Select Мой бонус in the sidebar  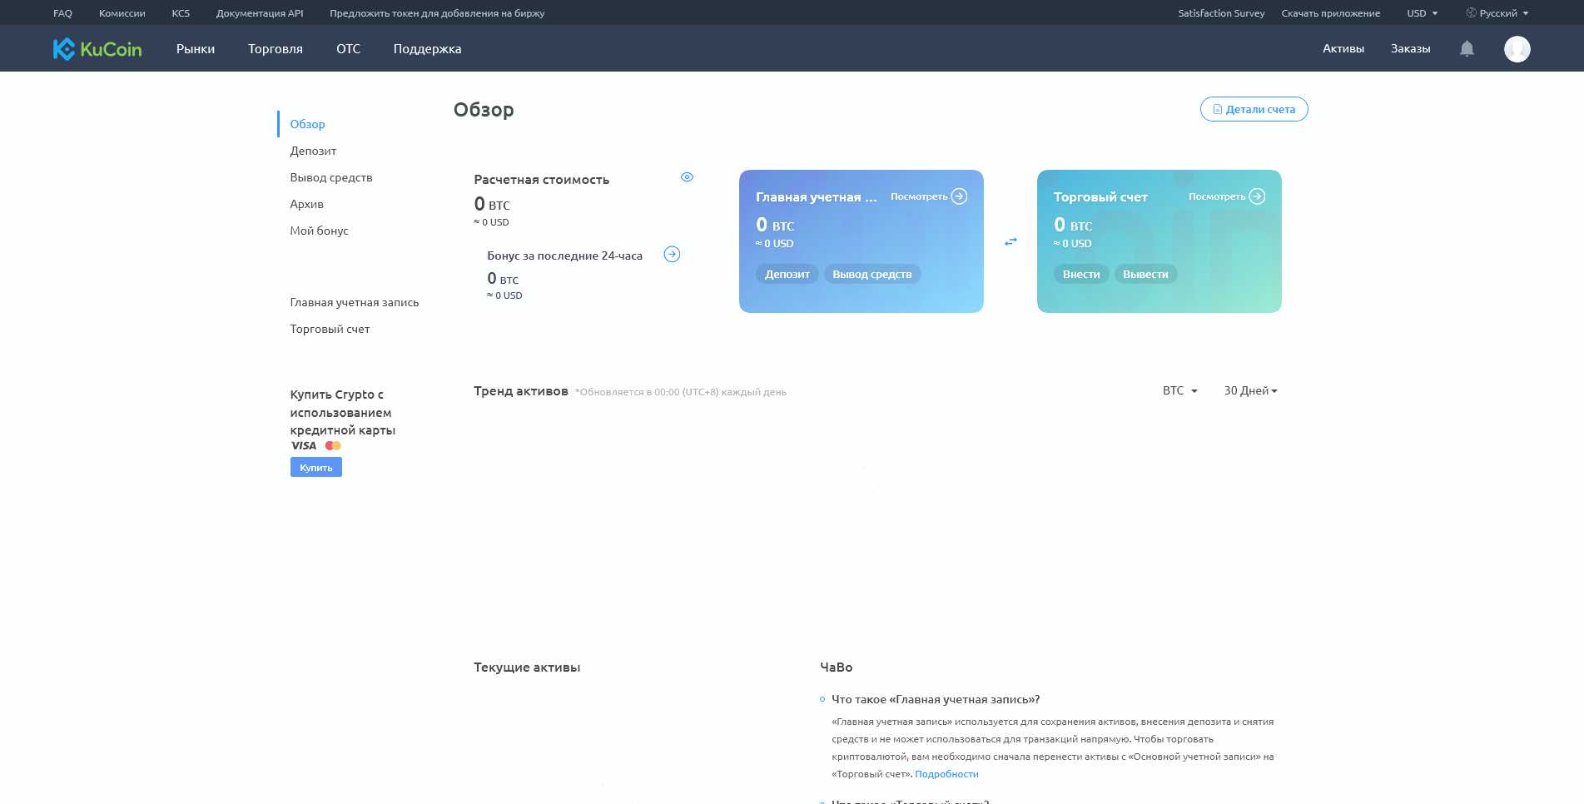pyautogui.click(x=319, y=231)
